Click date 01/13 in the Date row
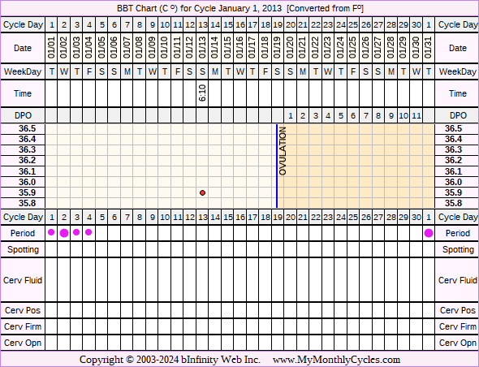The width and height of the screenshot is (479, 367). coord(202,48)
